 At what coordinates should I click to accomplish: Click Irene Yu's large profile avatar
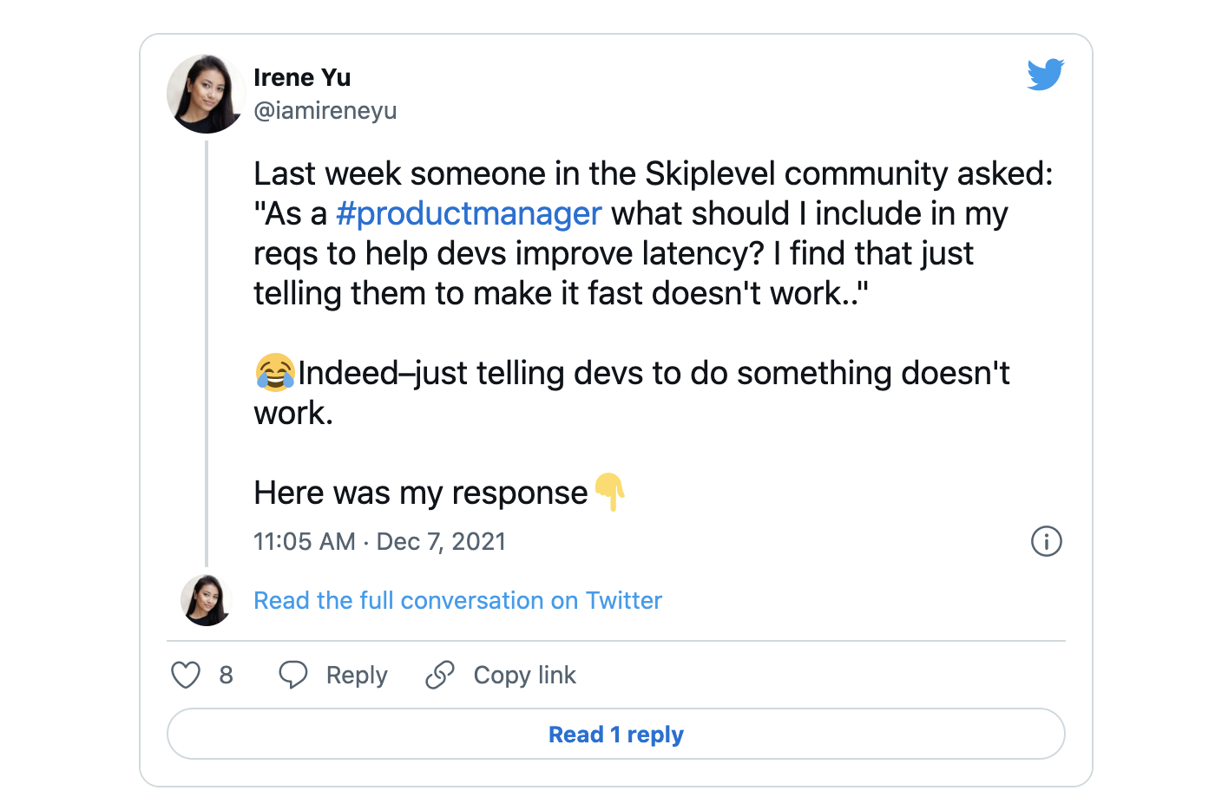(207, 94)
